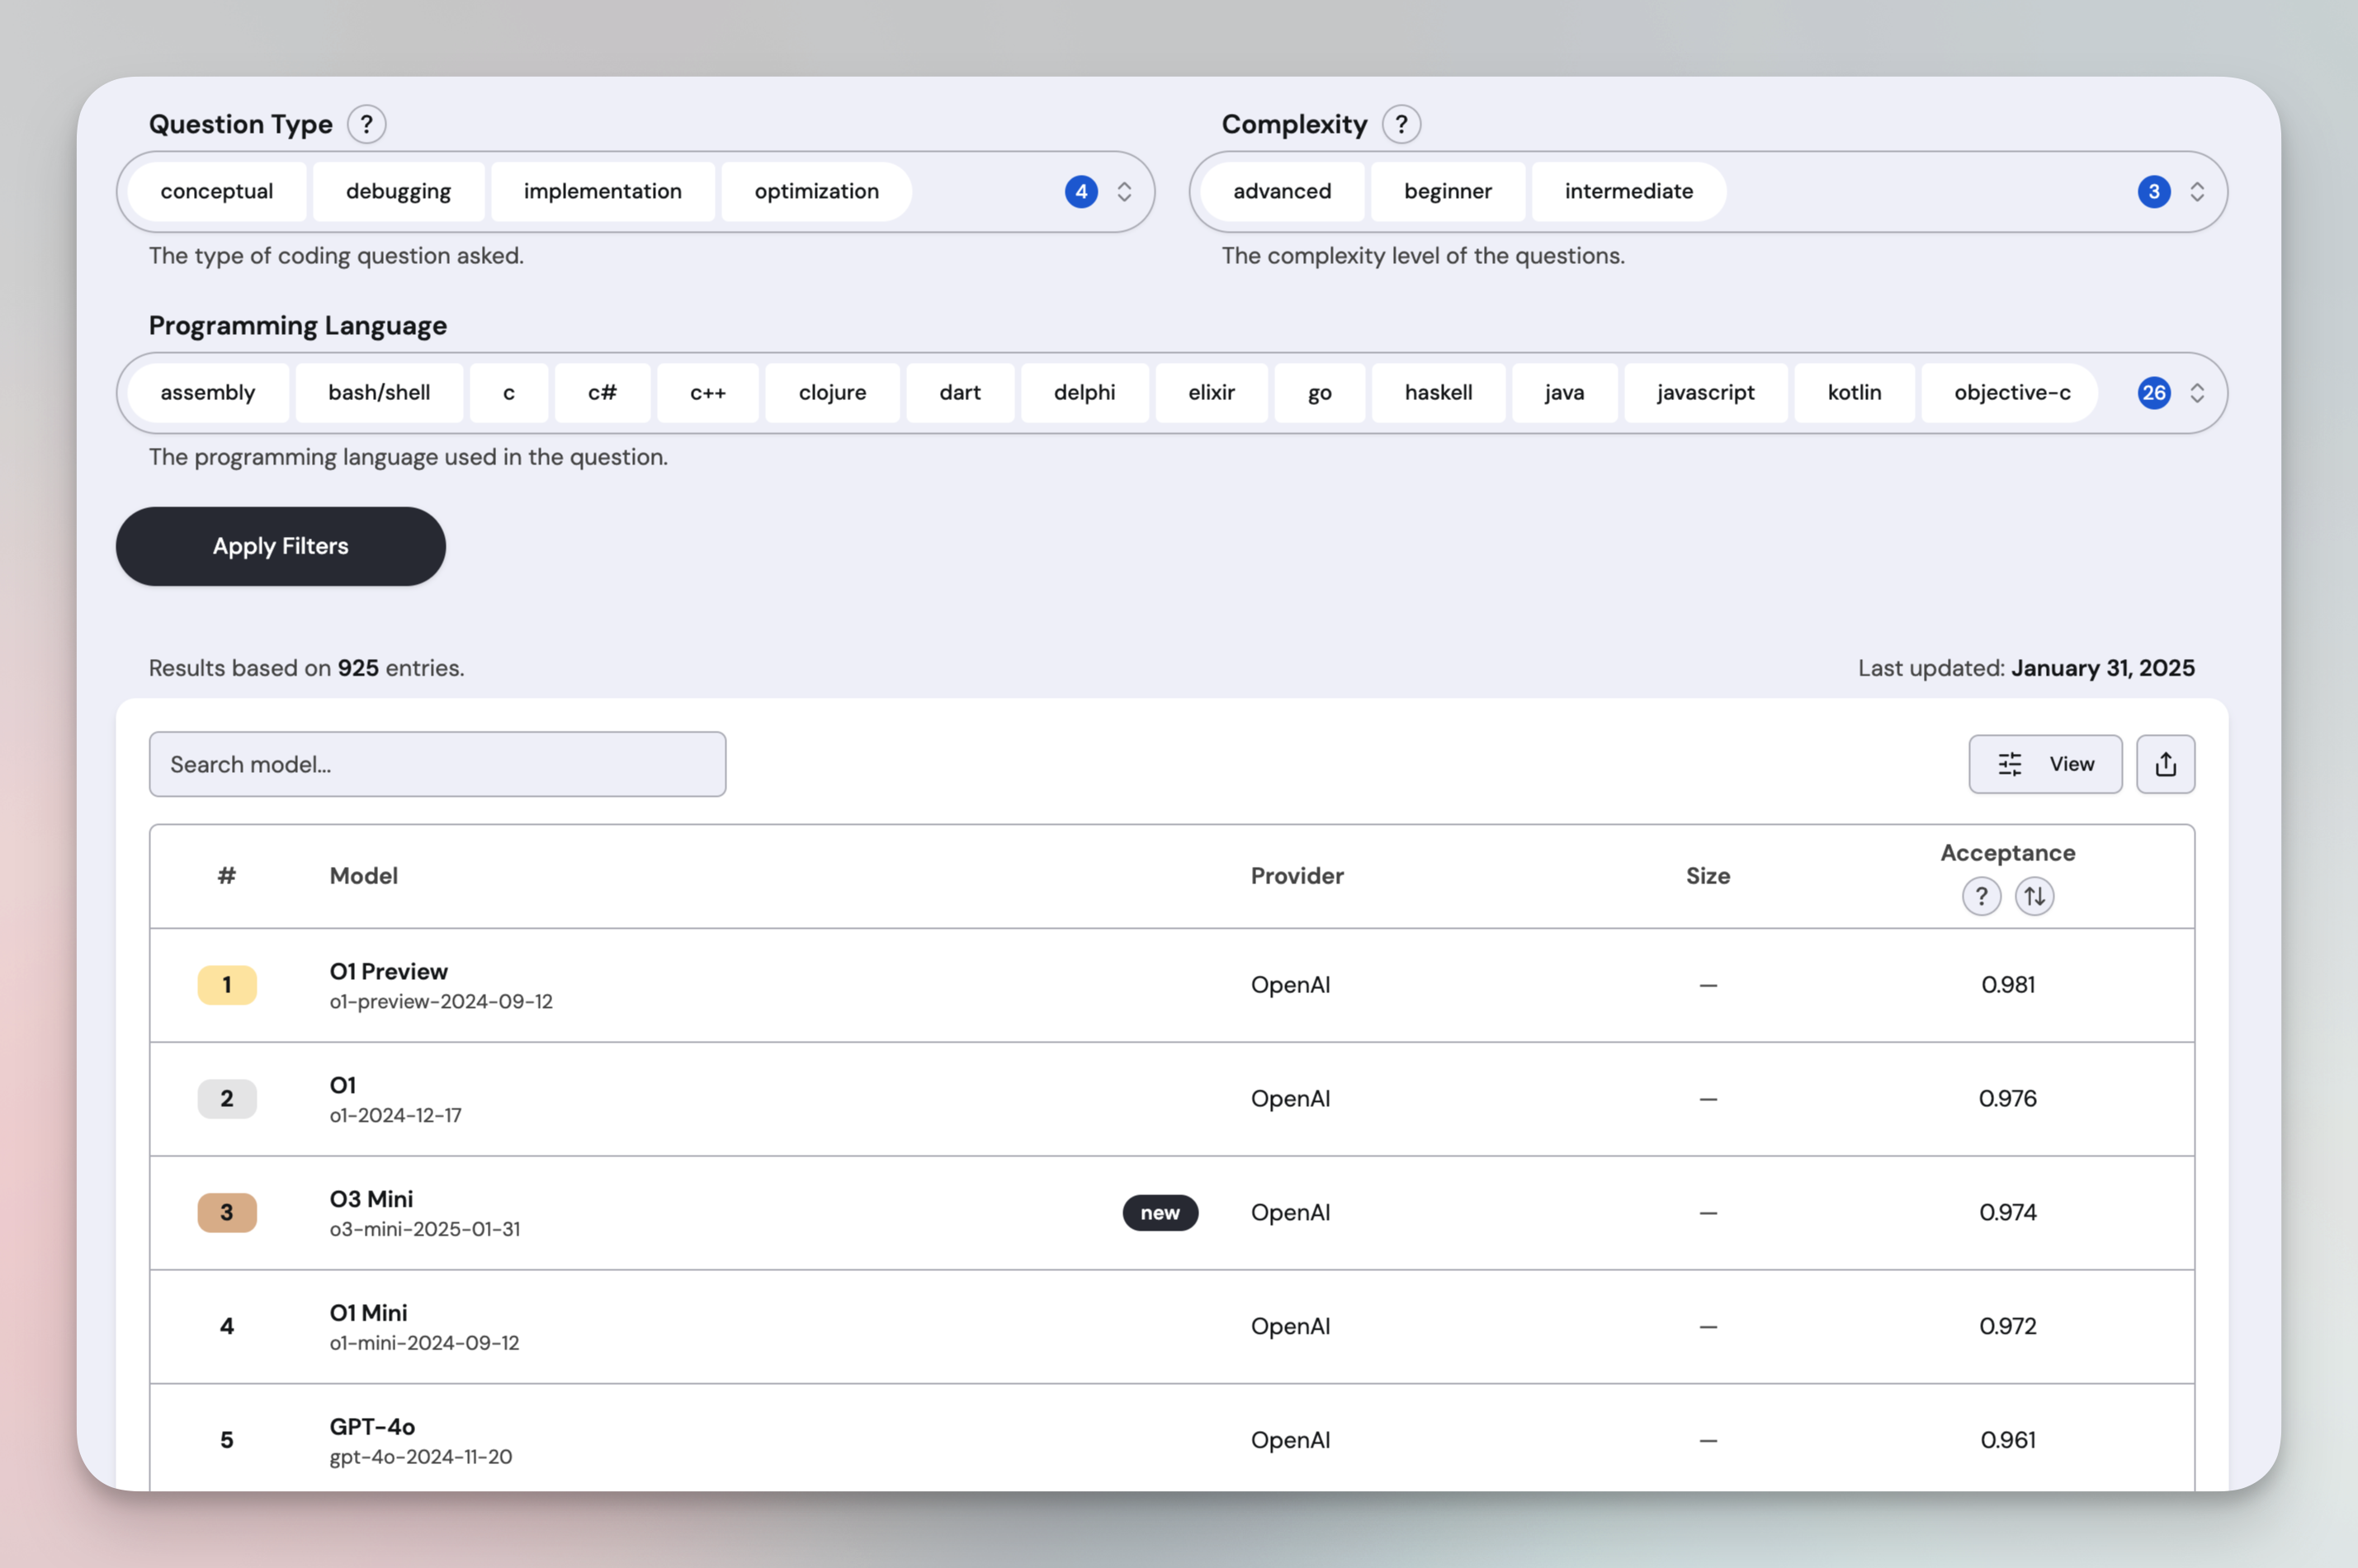The width and height of the screenshot is (2358, 1568).
Task: Toggle the haskell language chip
Action: tap(1438, 392)
